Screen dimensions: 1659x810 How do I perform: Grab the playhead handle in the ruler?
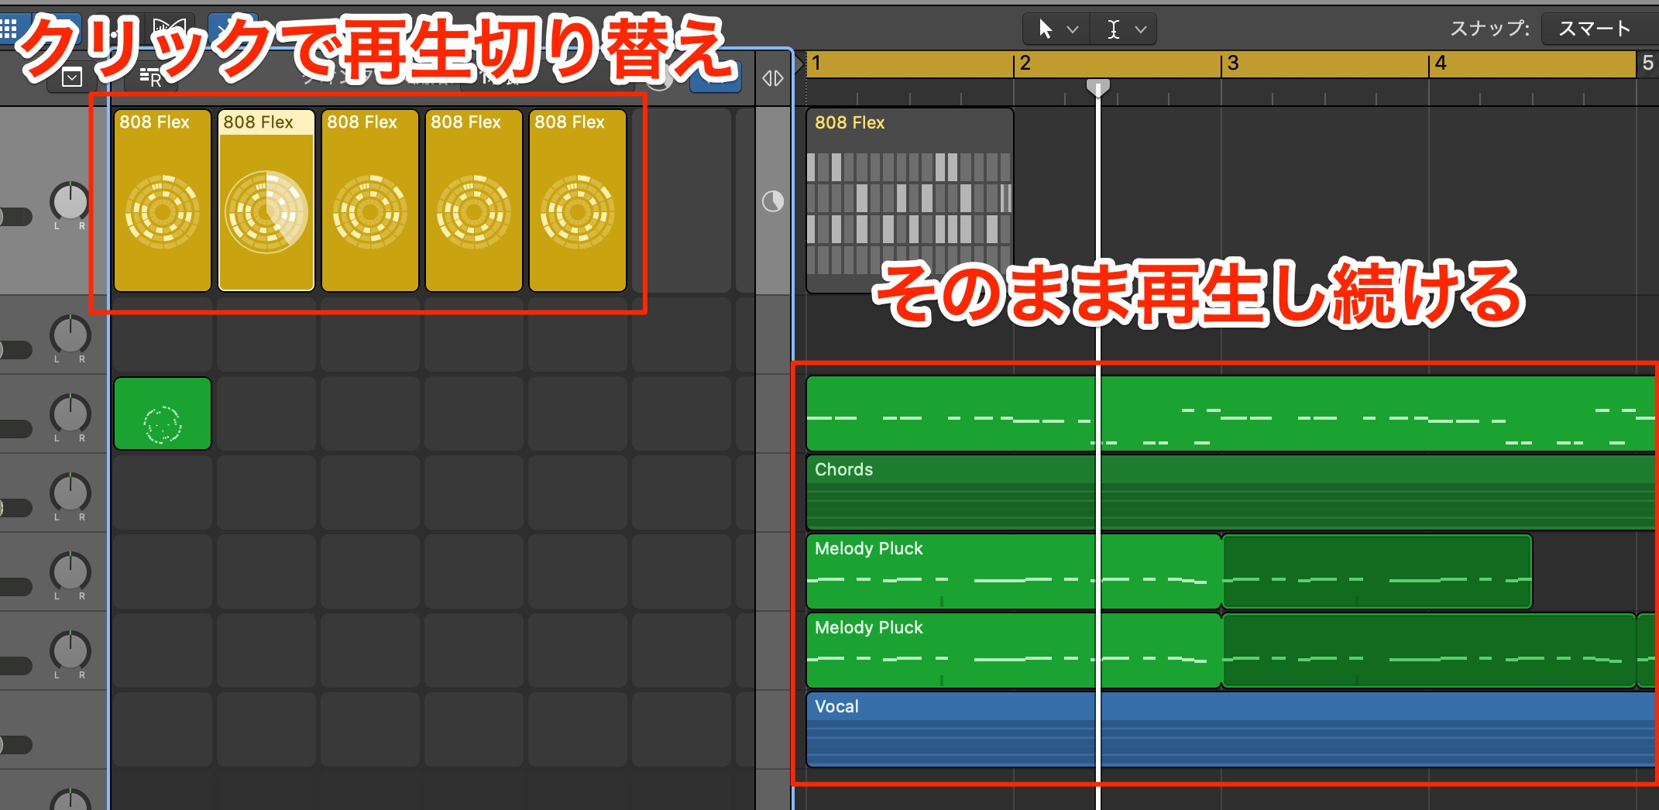[x=1097, y=88]
